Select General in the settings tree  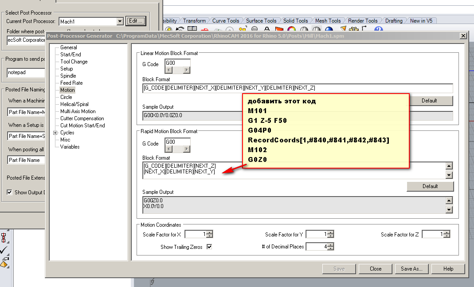(x=69, y=47)
